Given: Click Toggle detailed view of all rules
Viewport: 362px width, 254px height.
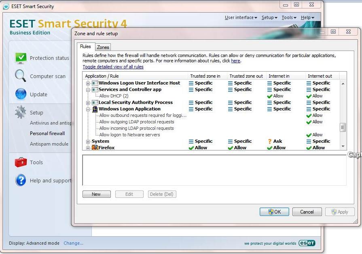Looking at the screenshot, I should point(113,67).
